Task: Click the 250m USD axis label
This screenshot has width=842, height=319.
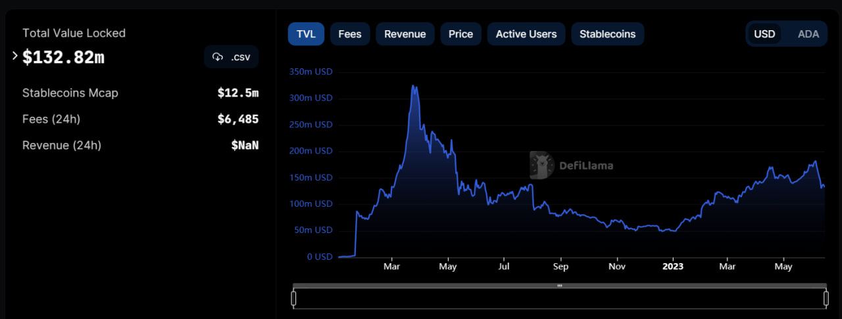Action: point(311,125)
